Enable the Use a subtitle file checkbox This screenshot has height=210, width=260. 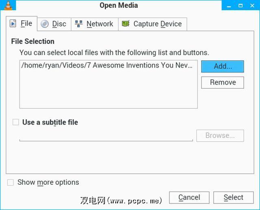16,122
